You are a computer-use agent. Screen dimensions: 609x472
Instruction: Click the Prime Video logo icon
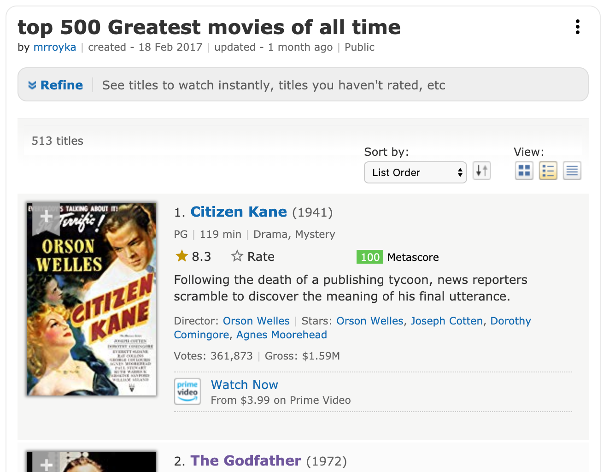187,391
